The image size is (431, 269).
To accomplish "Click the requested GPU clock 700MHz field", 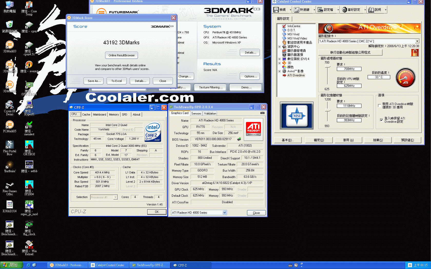I will pyautogui.click(x=349, y=69).
